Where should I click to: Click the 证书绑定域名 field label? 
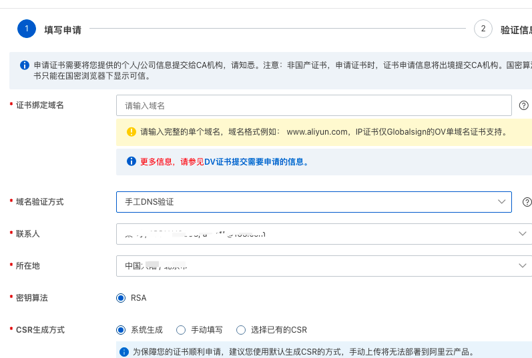pos(40,105)
